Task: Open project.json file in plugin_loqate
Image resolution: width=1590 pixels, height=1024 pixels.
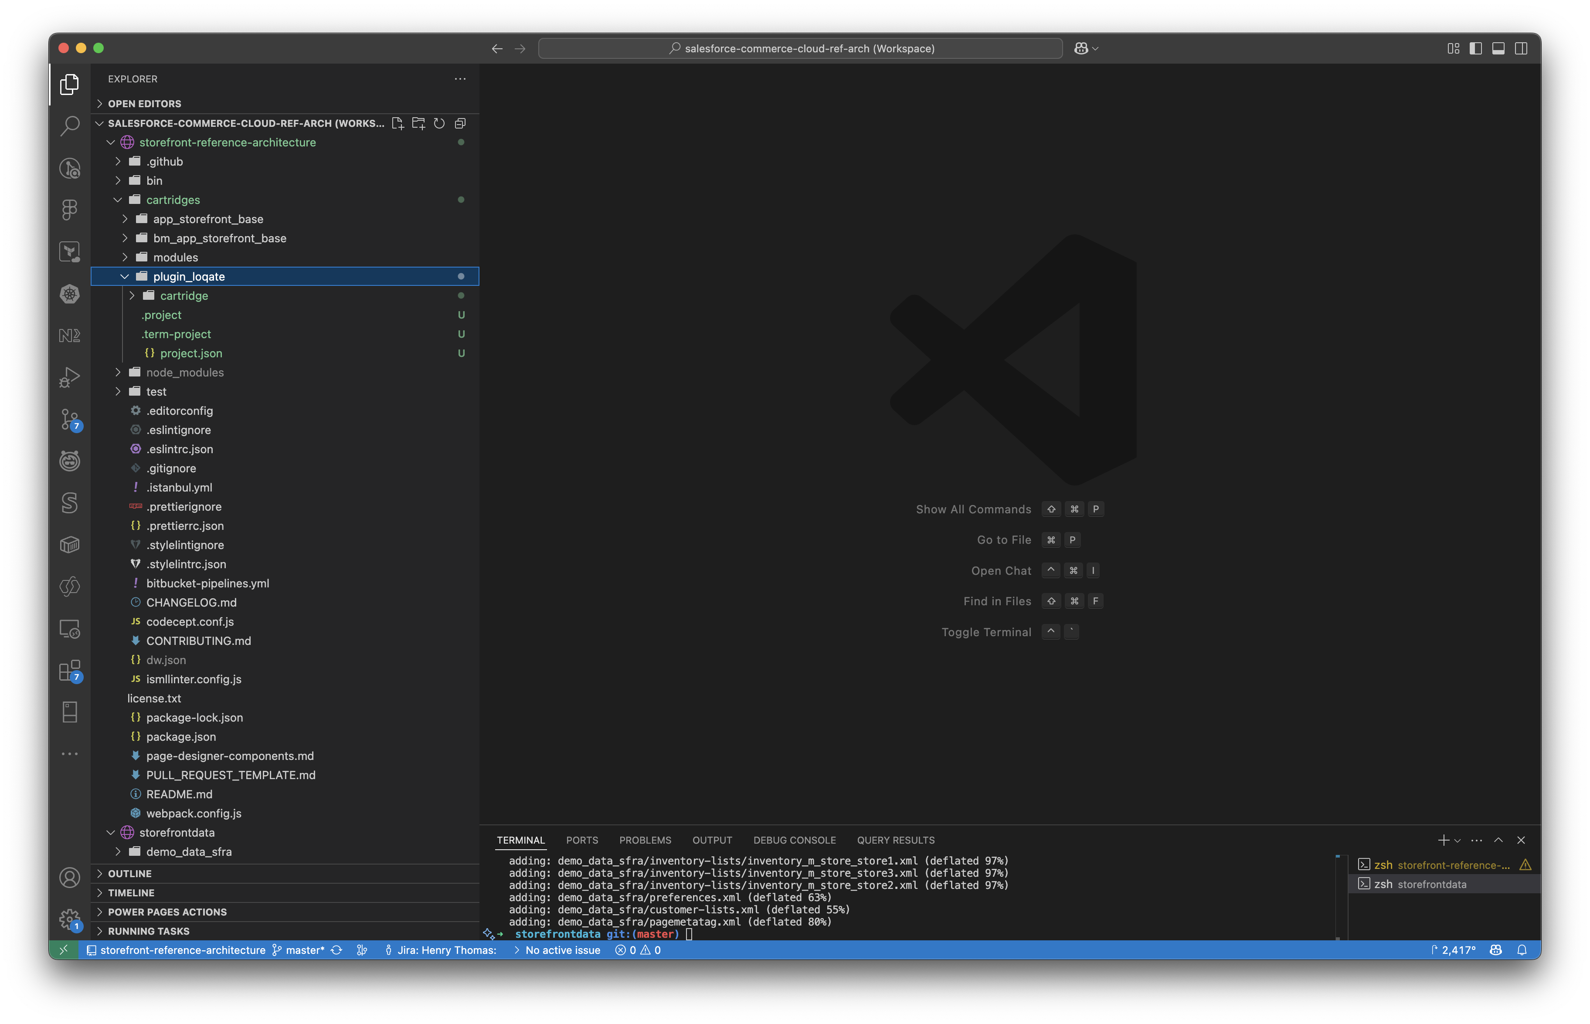Action: (285, 353)
